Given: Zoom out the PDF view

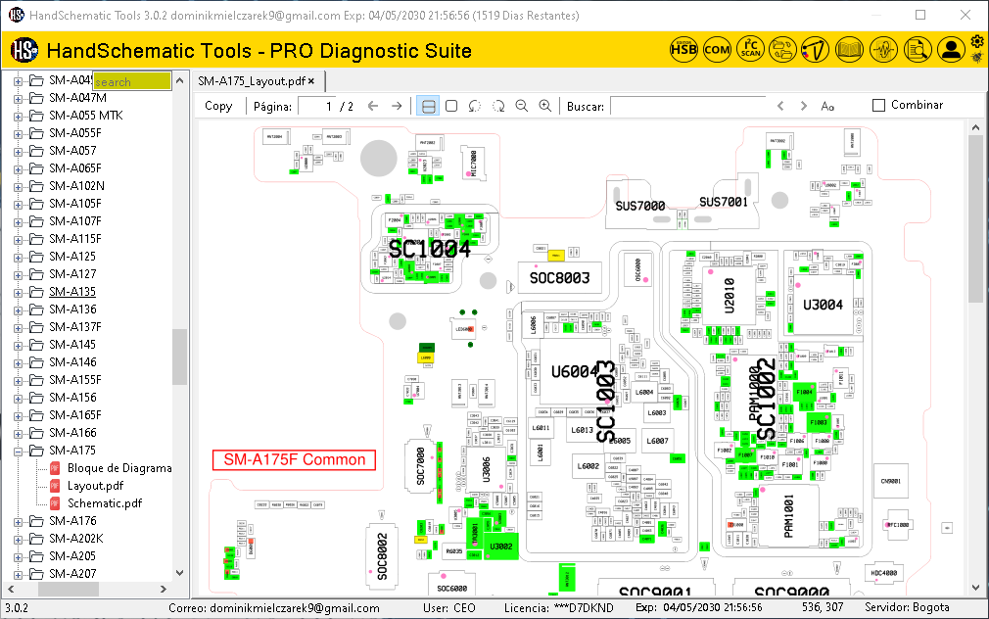Looking at the screenshot, I should point(522,106).
